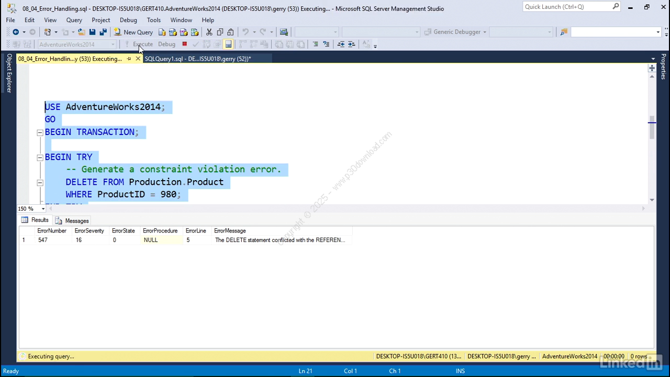Expand the Object Explorer side panel
This screenshot has height=377, width=670.
9,73
